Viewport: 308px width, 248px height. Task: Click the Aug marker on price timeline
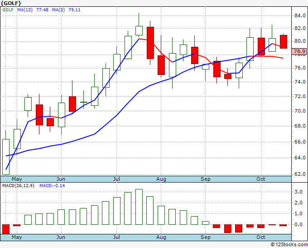[x=161, y=179]
